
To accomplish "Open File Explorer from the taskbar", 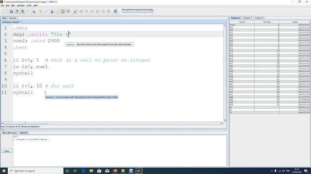I will (x=91, y=171).
